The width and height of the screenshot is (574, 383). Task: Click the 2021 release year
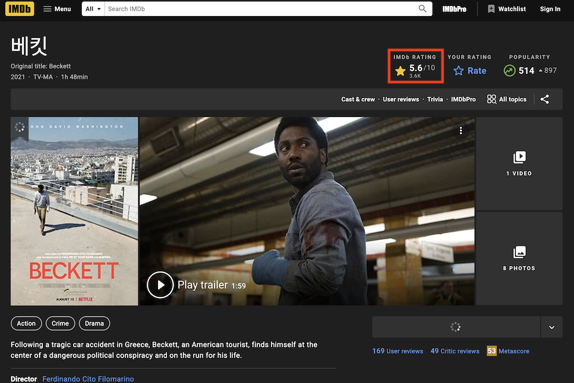tap(18, 77)
